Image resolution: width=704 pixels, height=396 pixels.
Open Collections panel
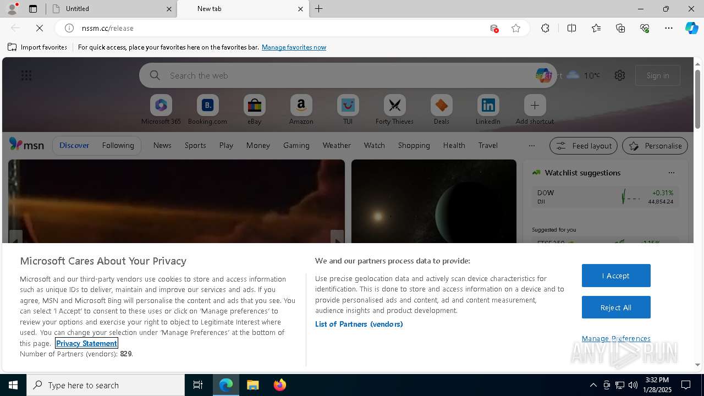point(620,28)
